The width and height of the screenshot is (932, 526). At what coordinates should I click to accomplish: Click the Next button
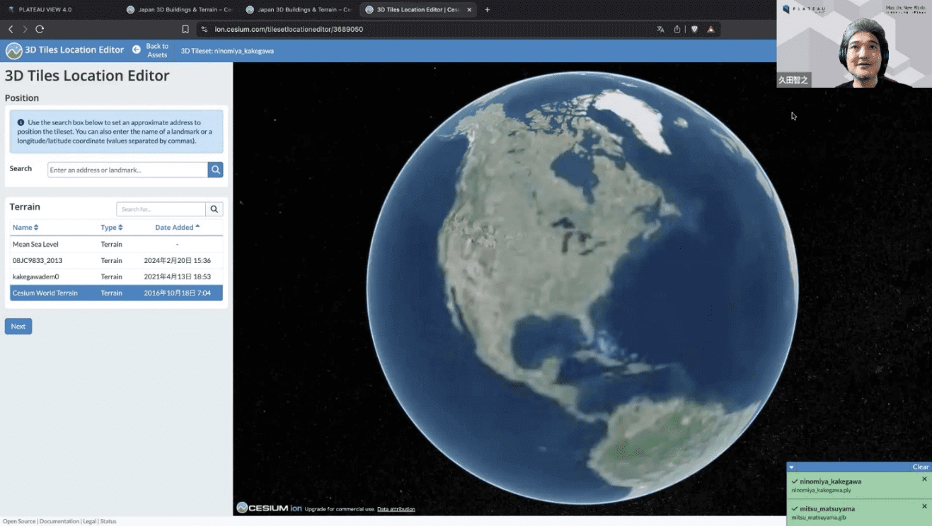(18, 326)
